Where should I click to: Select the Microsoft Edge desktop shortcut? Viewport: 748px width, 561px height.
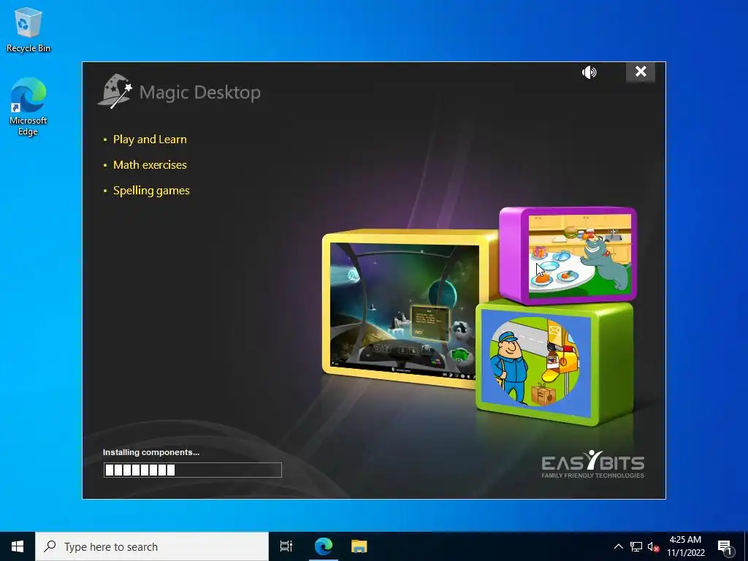click(x=28, y=107)
